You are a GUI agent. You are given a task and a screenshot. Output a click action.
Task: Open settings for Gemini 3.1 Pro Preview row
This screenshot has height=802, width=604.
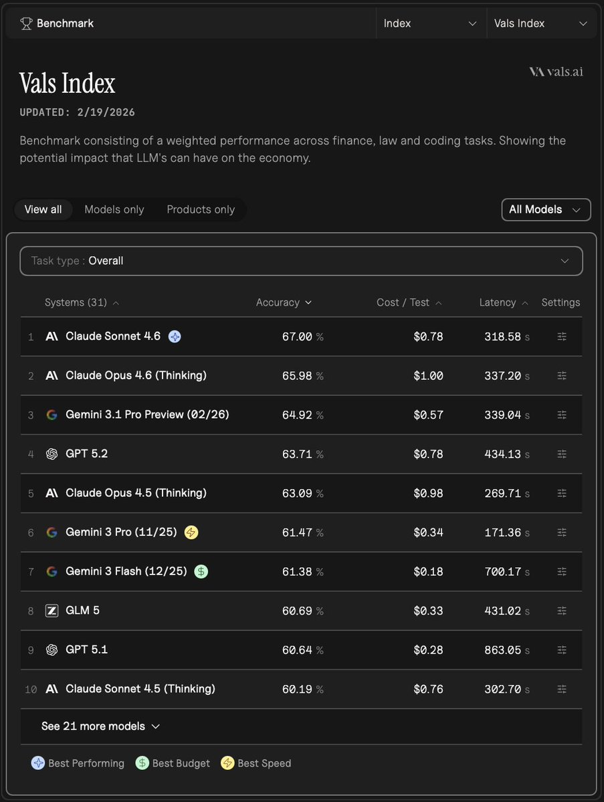point(562,415)
